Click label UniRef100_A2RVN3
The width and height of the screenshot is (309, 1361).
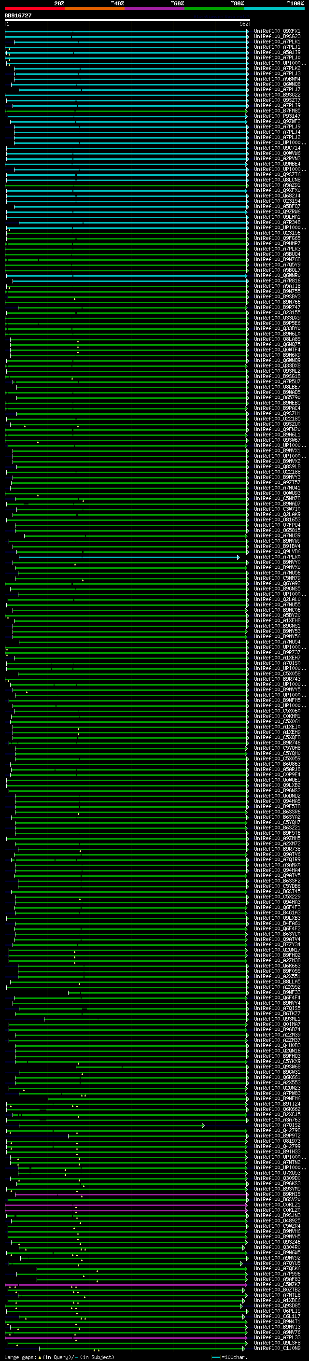277,158
